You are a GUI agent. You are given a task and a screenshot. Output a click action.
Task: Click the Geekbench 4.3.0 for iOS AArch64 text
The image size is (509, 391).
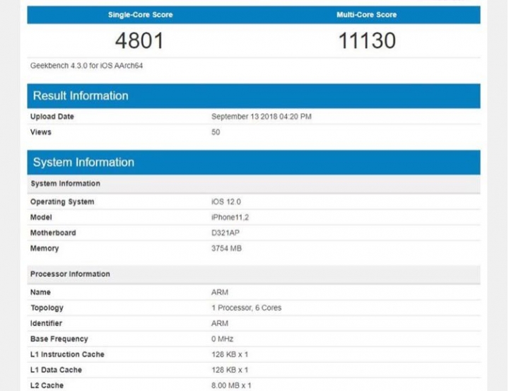click(86, 66)
